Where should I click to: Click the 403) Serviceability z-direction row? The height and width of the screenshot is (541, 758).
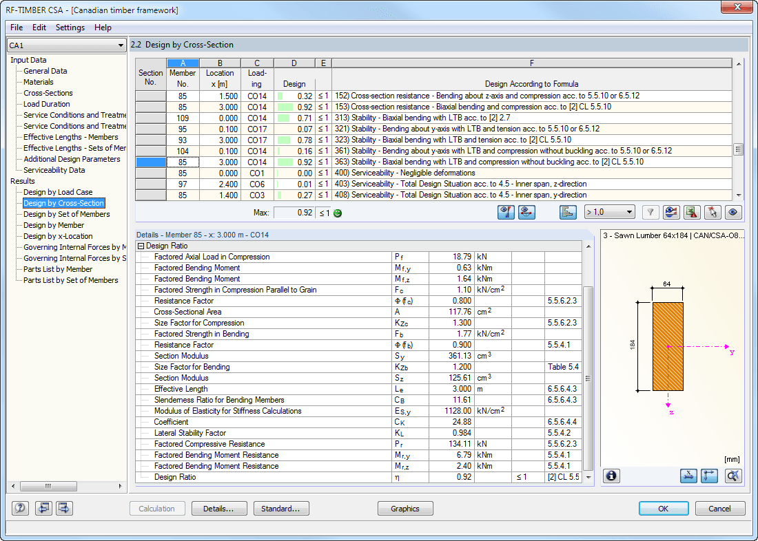pyautogui.click(x=433, y=184)
